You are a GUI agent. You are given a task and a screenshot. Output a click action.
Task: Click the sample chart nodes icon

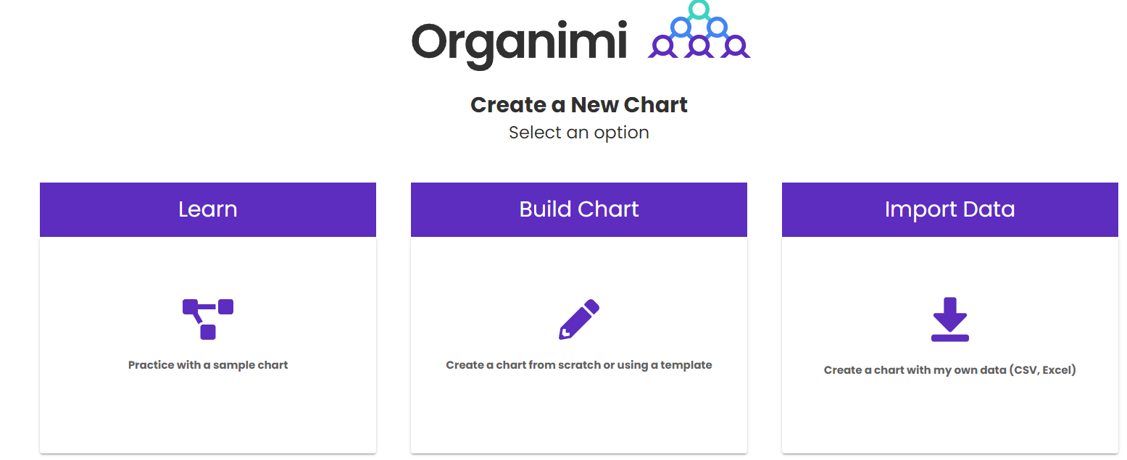pyautogui.click(x=208, y=319)
